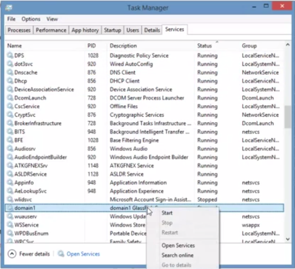Select the Diagnostic Policy Service description

139,56
